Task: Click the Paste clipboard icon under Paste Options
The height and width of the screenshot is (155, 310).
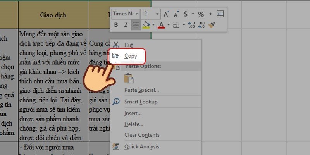Action: 129,78
